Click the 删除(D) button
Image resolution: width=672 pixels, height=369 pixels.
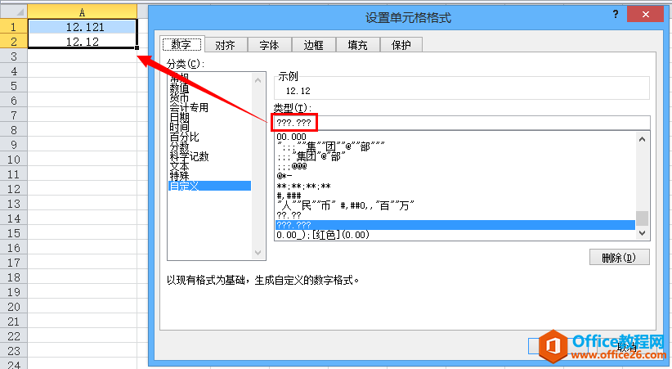tap(620, 258)
